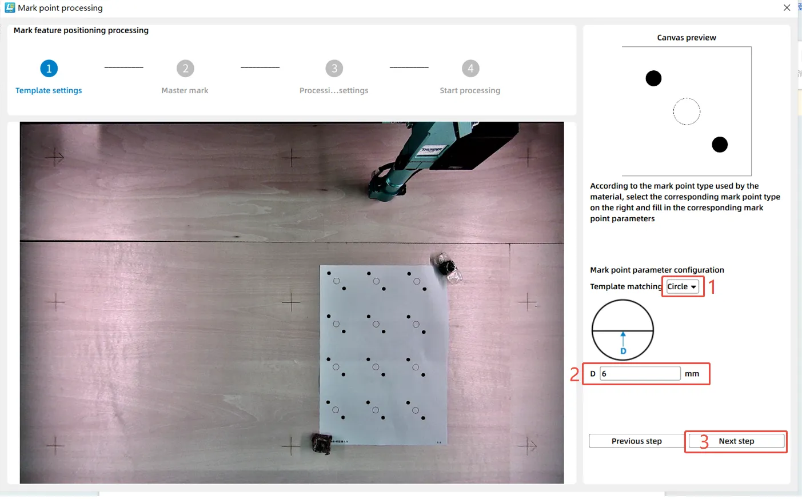Viewport: 802px width, 499px height.
Task: Click the dashed circle in canvas preview
Action: coord(687,111)
